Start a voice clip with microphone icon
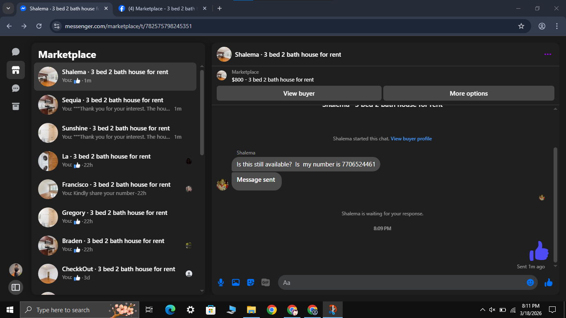Viewport: 566px width, 318px height. (x=221, y=282)
